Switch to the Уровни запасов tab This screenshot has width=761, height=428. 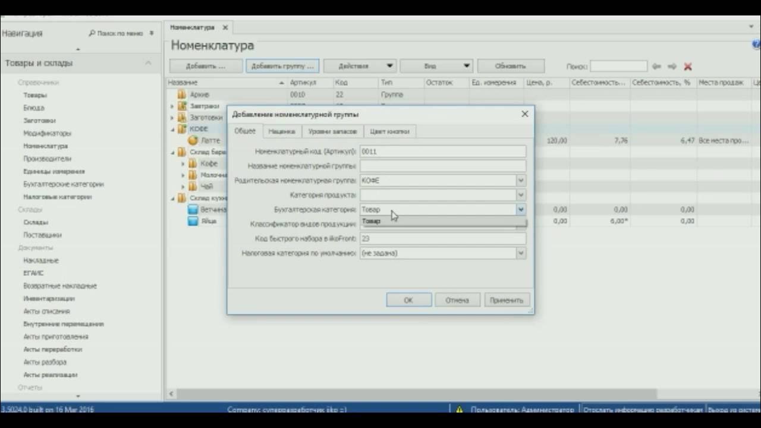coord(332,131)
